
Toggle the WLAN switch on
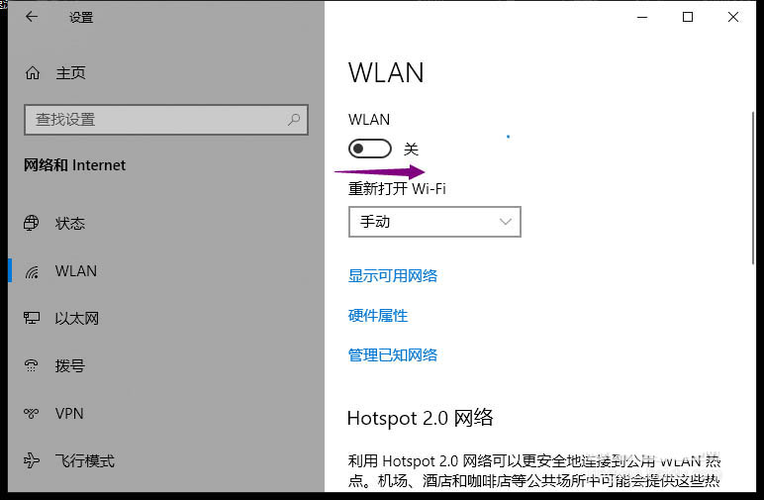click(x=370, y=149)
